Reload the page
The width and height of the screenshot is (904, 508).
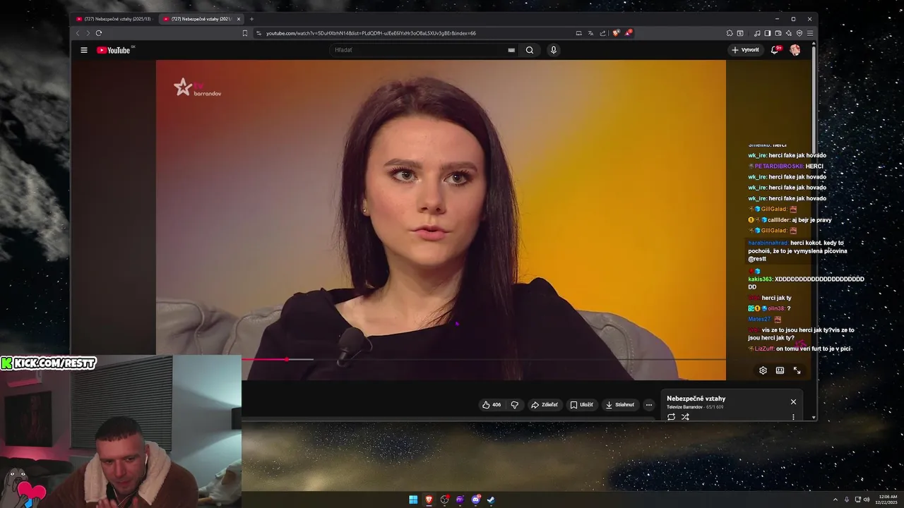coord(99,33)
